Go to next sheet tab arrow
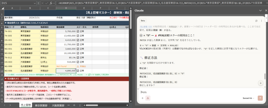Screen dimensions: 268x108 tap(10, 105)
